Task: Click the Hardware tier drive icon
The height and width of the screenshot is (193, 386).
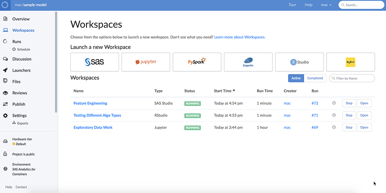Action: 5,141
